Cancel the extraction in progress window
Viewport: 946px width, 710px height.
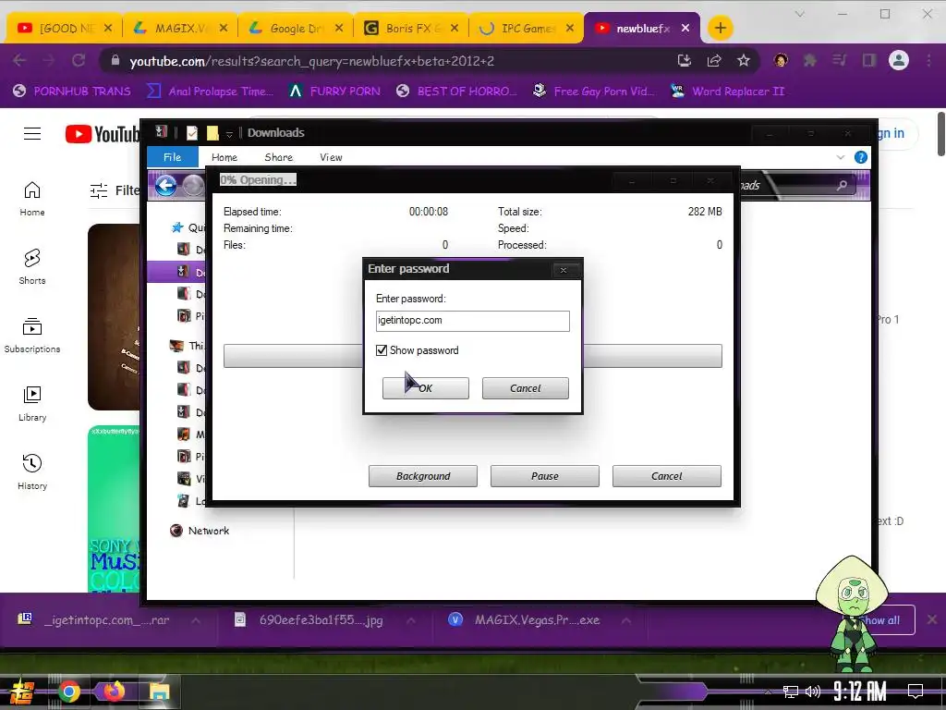point(667,476)
